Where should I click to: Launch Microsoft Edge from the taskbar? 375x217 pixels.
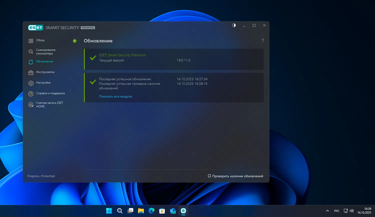click(x=151, y=211)
